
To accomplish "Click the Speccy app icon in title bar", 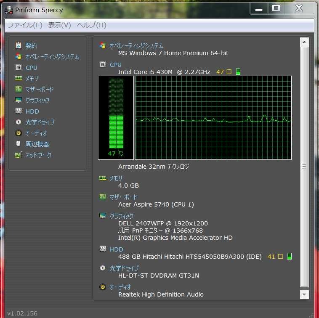I will tap(9, 10).
